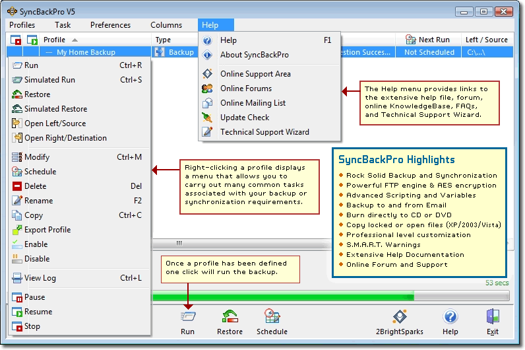525x350 pixels.
Task: Choose Restore in the context menu
Action: [x=80, y=94]
